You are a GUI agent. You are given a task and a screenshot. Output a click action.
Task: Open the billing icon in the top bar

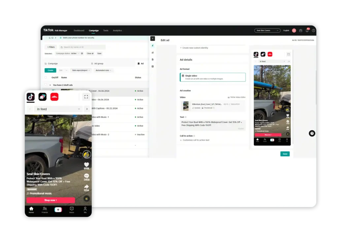coord(301,30)
